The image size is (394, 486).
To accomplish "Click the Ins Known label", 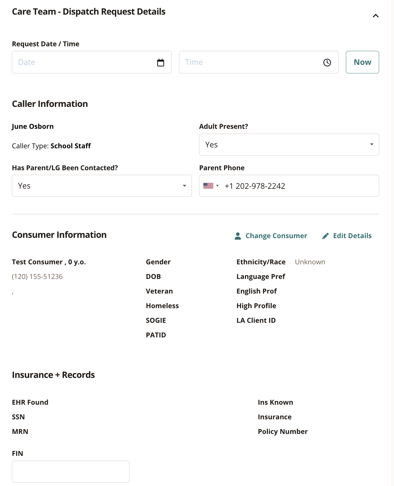I will coord(275,402).
